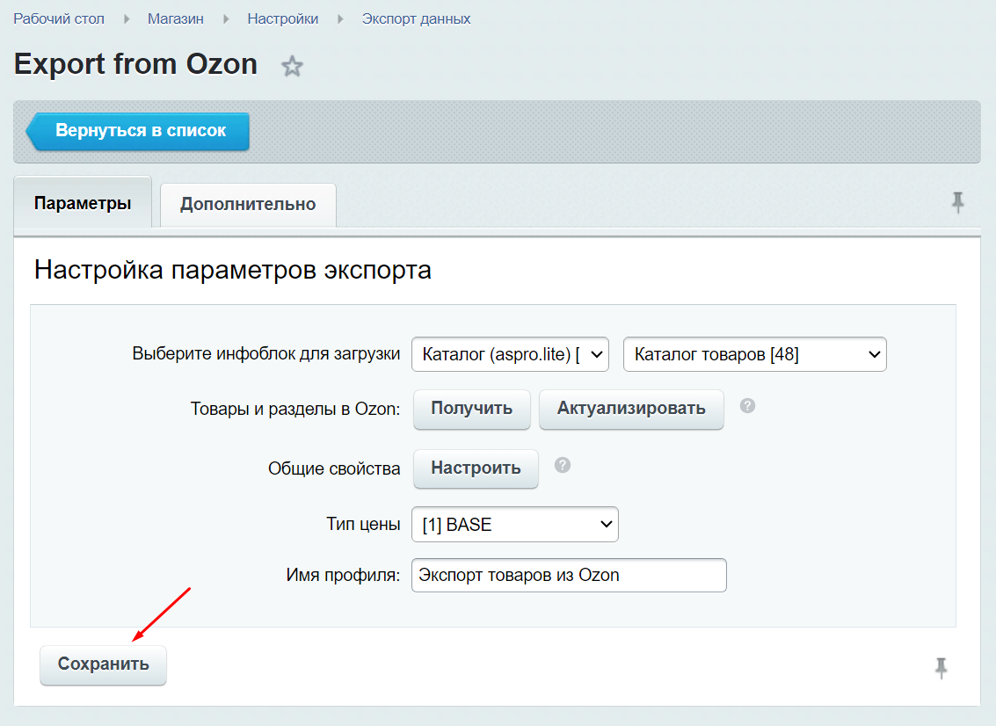This screenshot has width=996, height=726.
Task: Focus the Имя профиля text field
Action: pyautogui.click(x=569, y=576)
